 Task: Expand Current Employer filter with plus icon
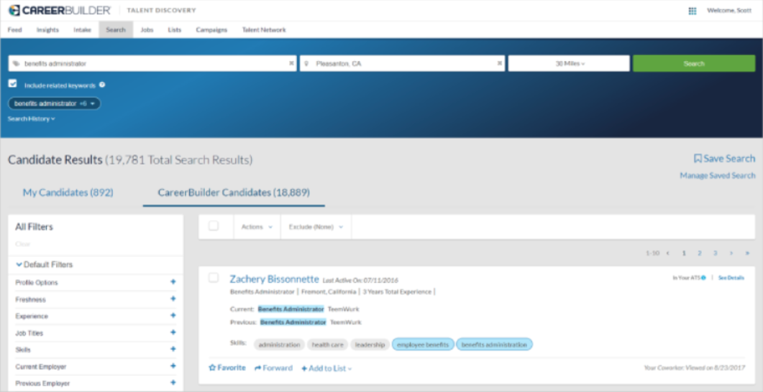(x=173, y=365)
